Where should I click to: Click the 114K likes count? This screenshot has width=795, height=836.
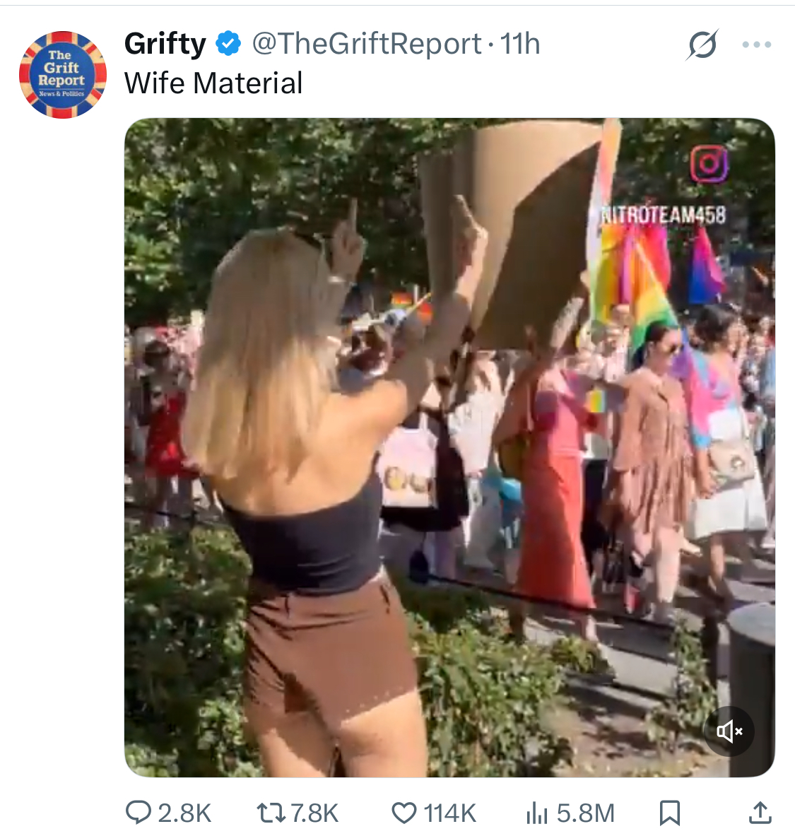tap(449, 813)
